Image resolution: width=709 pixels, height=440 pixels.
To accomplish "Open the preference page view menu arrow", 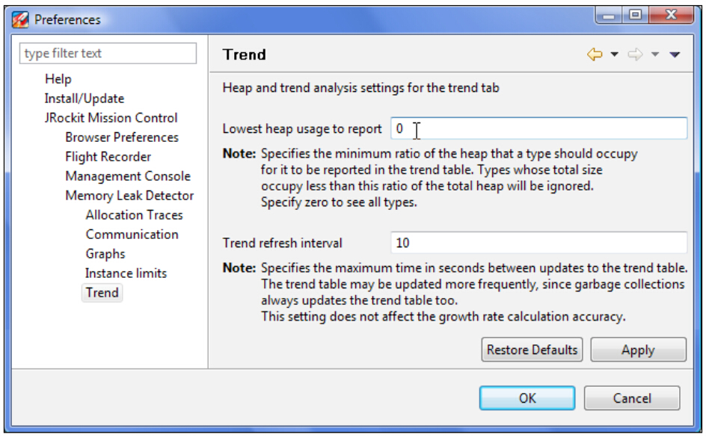I will [x=675, y=55].
